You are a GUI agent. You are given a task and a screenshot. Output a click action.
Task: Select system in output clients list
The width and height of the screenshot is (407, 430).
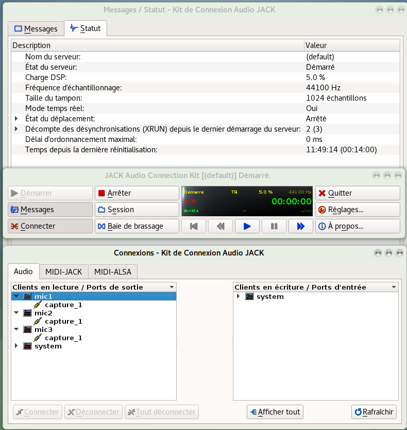pyautogui.click(x=48, y=346)
